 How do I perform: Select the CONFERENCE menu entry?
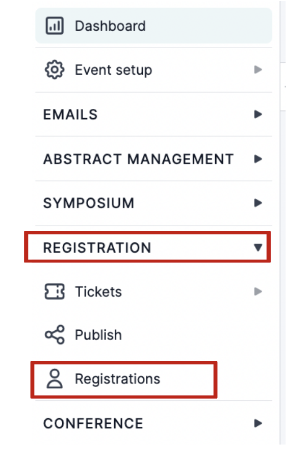(93, 423)
